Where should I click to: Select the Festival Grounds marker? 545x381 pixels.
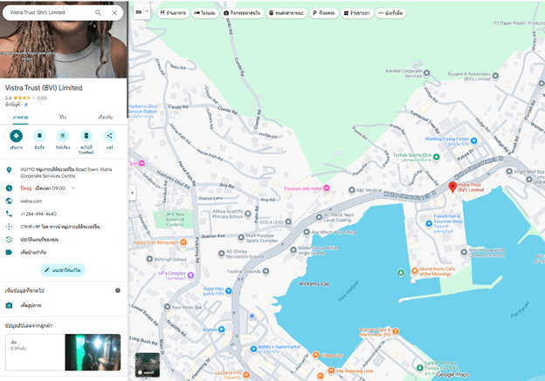point(266,271)
